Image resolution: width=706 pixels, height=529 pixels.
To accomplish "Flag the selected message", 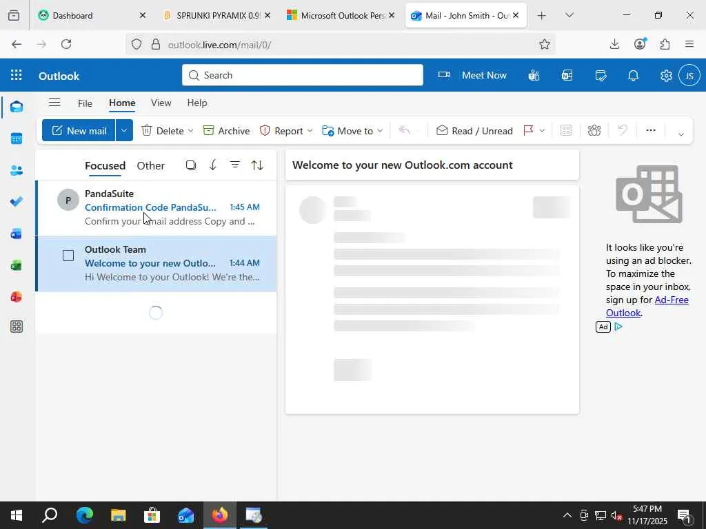I will click(x=529, y=130).
